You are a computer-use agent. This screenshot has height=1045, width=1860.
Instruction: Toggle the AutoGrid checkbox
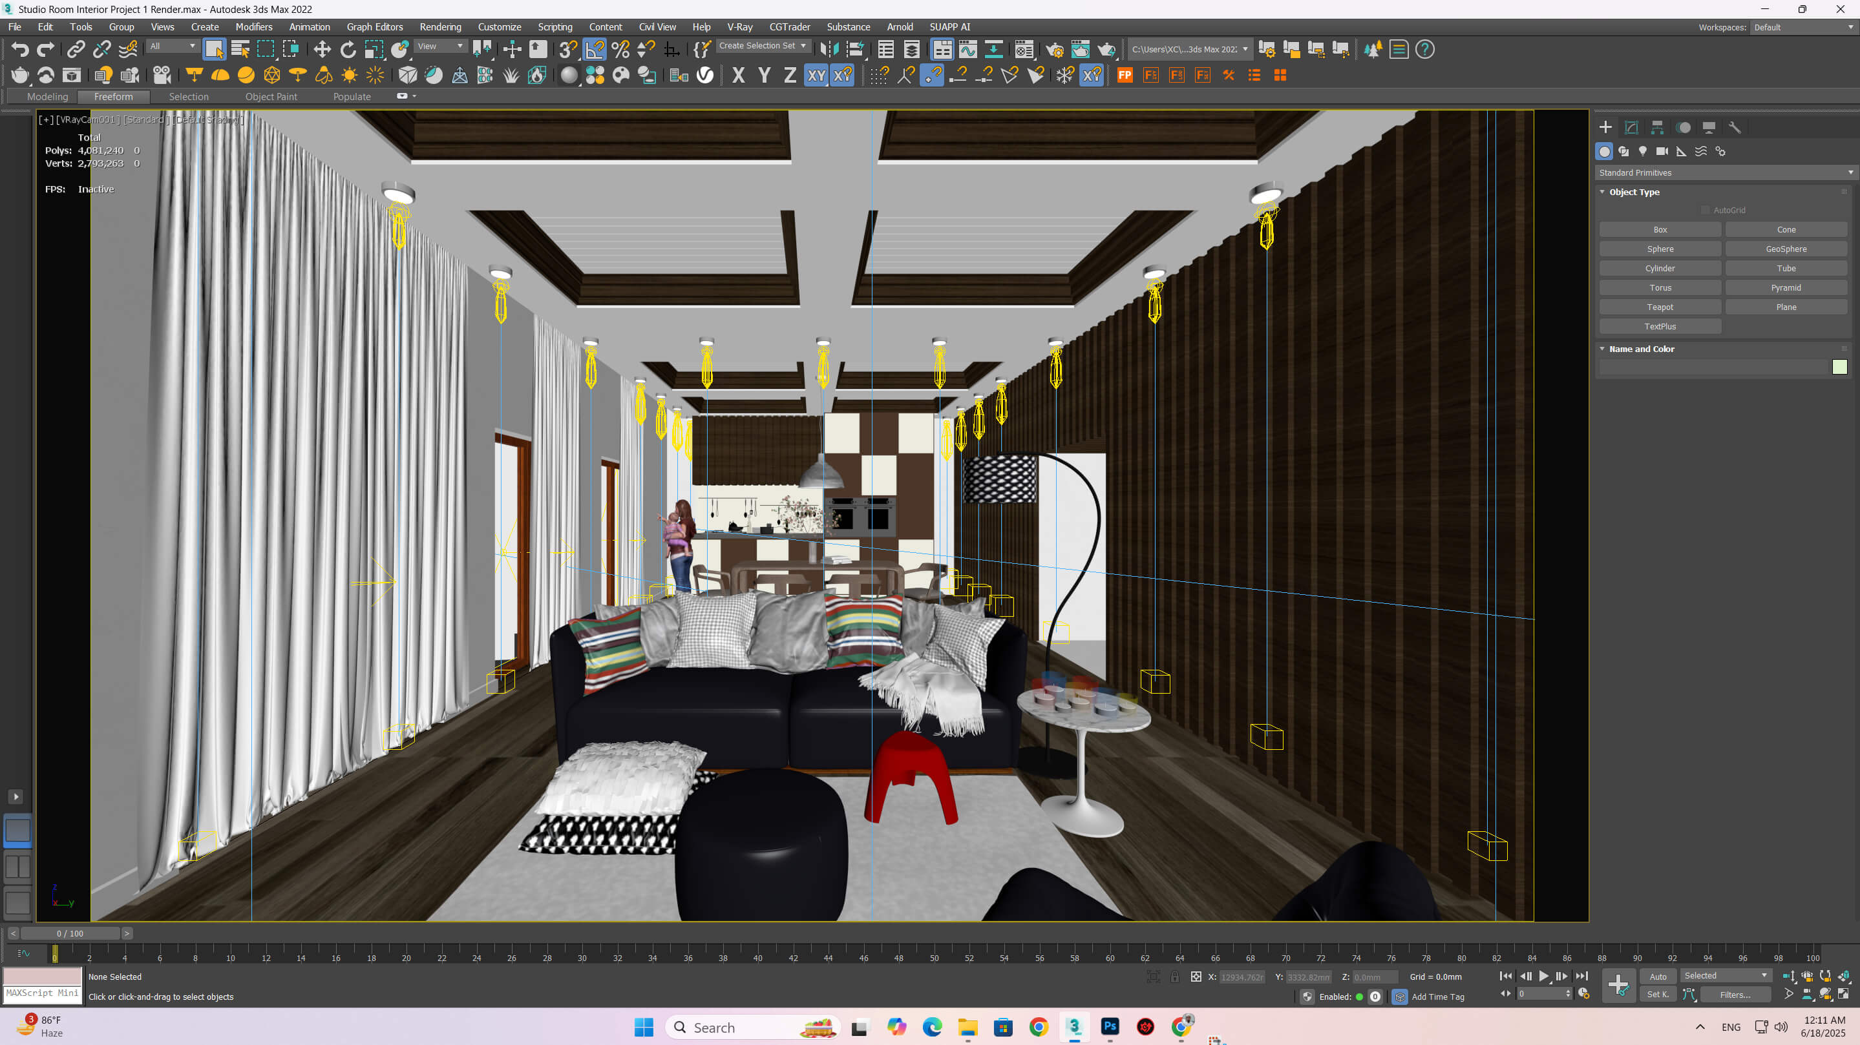coord(1706,210)
